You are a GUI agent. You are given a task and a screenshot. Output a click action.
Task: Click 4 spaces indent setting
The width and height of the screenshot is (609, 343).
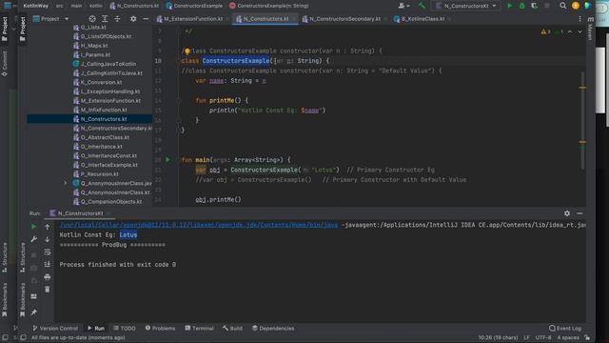point(568,337)
